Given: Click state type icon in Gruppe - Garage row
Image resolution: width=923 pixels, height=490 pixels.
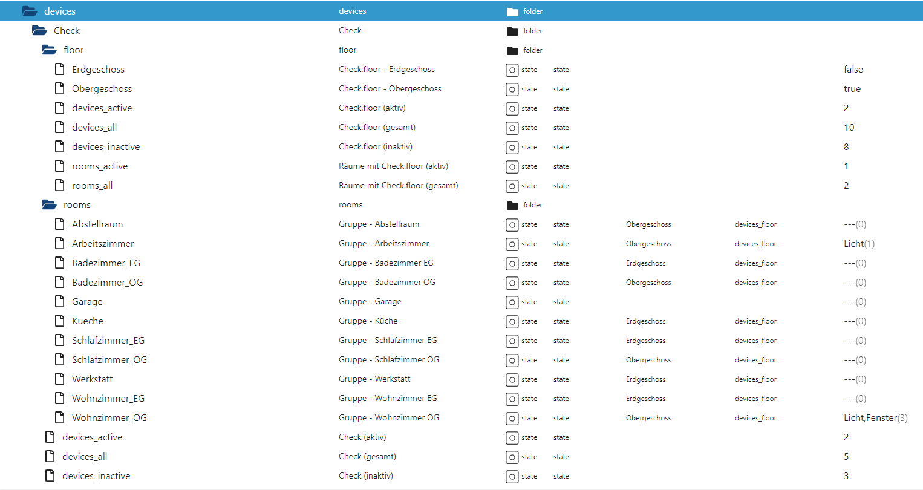Looking at the screenshot, I should (512, 302).
